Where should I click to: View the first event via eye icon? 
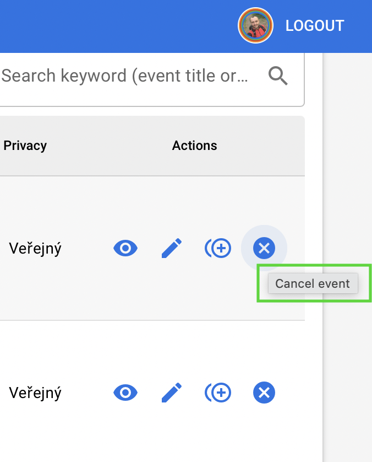coord(125,248)
